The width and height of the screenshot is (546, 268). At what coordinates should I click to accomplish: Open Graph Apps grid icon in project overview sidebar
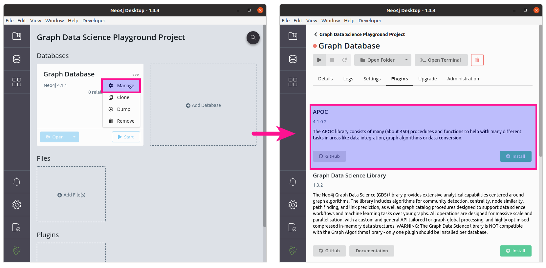(x=17, y=82)
